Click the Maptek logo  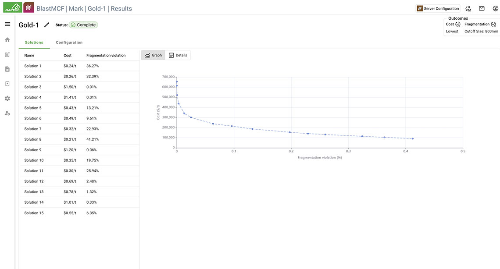pos(12,7)
